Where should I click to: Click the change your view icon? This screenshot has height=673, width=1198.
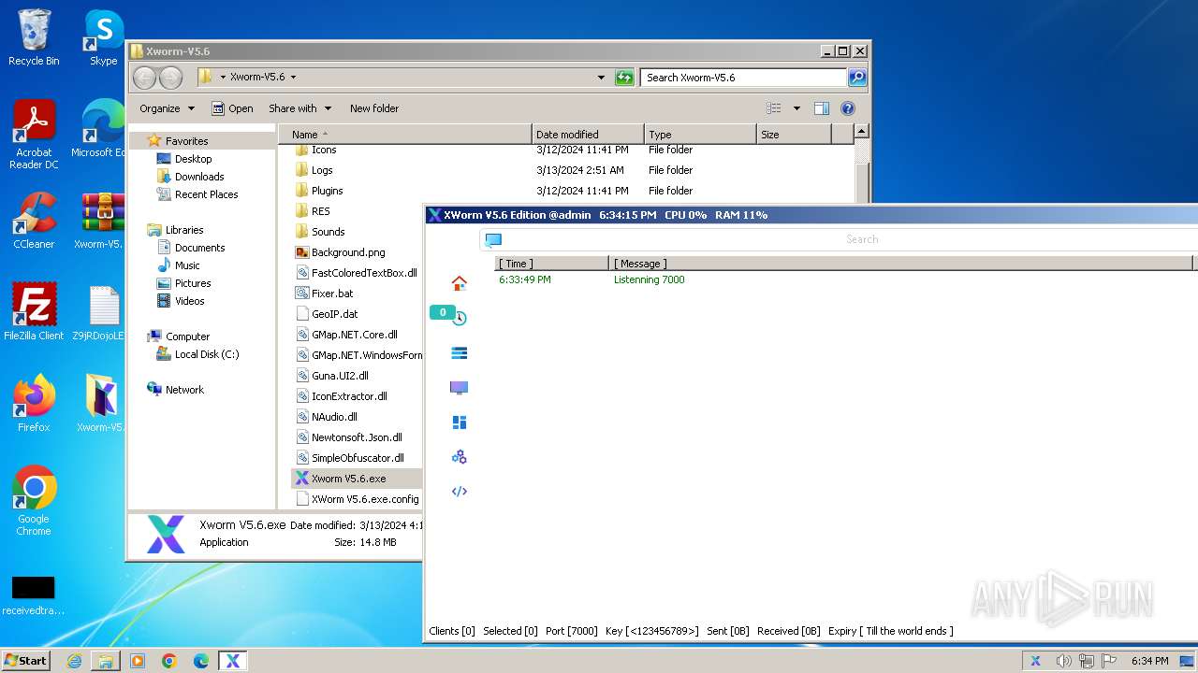(774, 108)
